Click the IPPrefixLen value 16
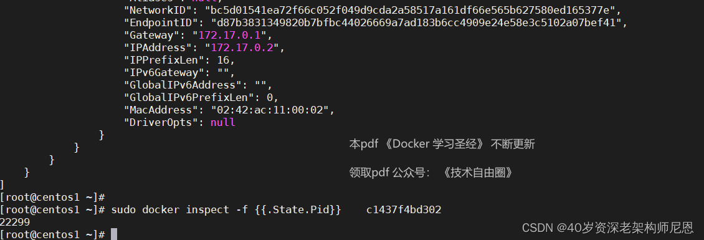704x240 pixels. click(223, 60)
